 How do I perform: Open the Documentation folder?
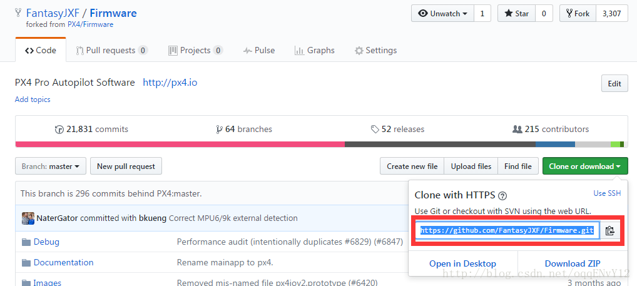click(x=63, y=262)
